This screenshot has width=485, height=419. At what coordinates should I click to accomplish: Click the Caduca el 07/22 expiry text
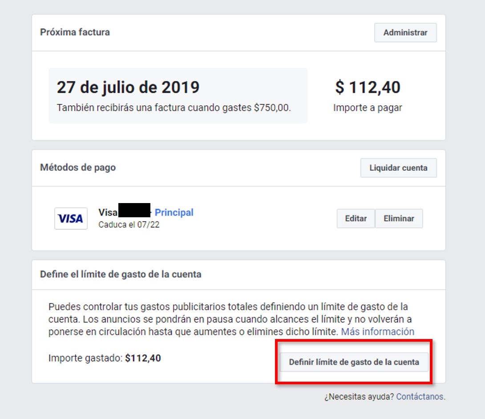click(129, 224)
